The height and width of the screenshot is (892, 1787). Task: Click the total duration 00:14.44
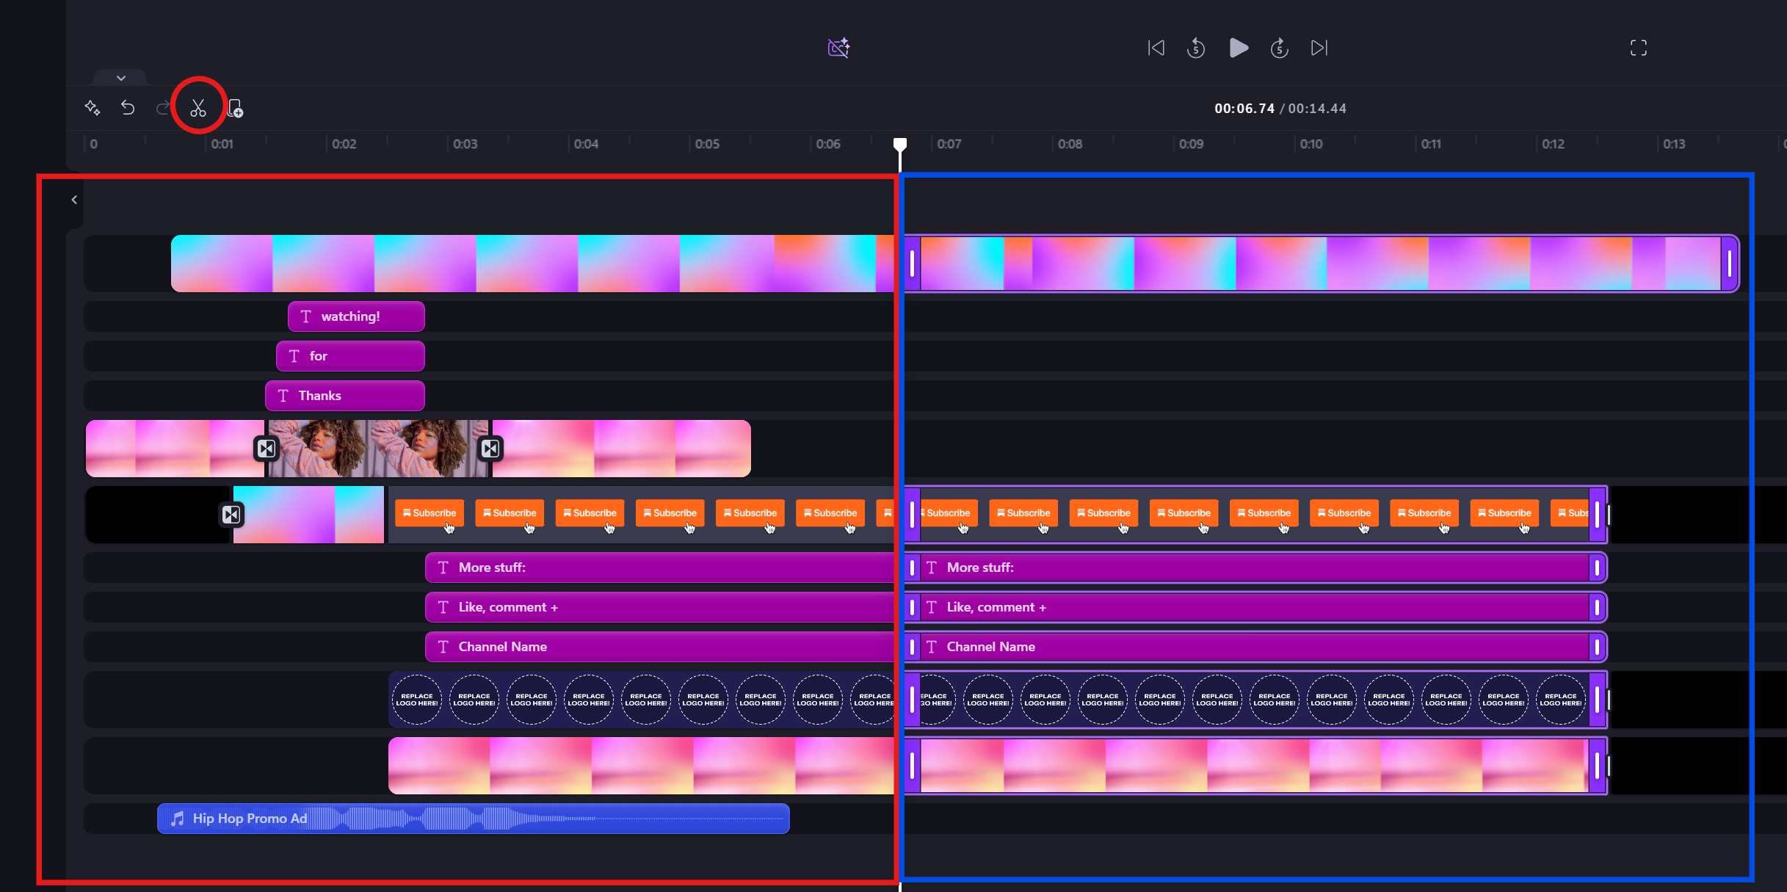coord(1317,109)
